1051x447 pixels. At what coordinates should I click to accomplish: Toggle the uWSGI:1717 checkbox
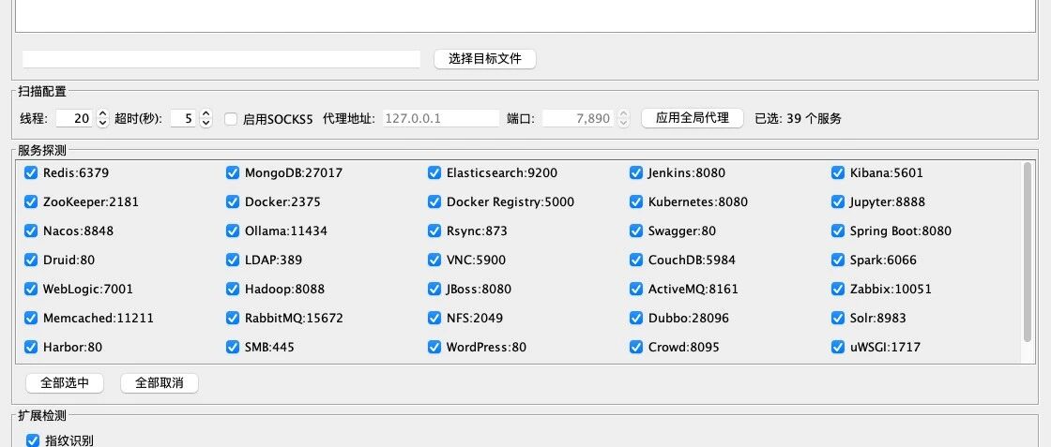click(x=838, y=348)
